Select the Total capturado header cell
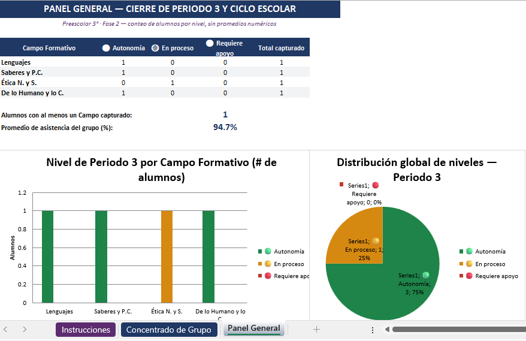The width and height of the screenshot is (526, 341). point(281,48)
